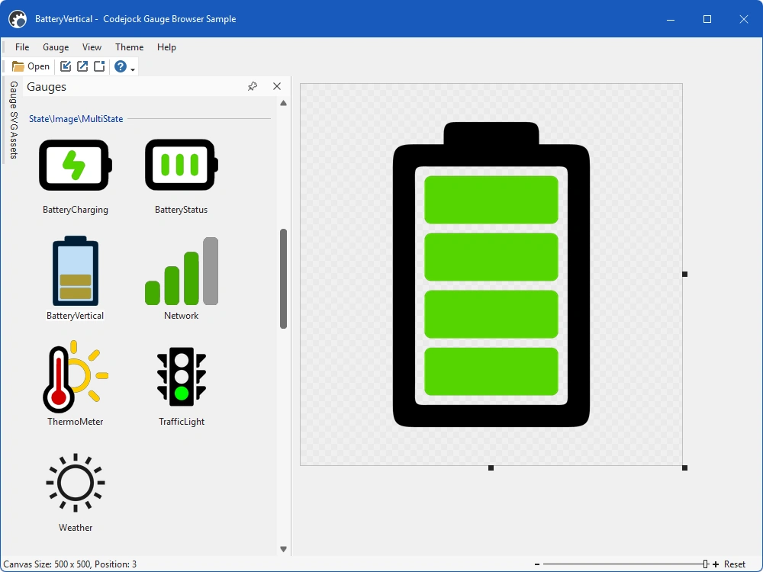The height and width of the screenshot is (572, 763).
Task: Select the Gauge SVG Assets side tab
Action: pyautogui.click(x=14, y=120)
